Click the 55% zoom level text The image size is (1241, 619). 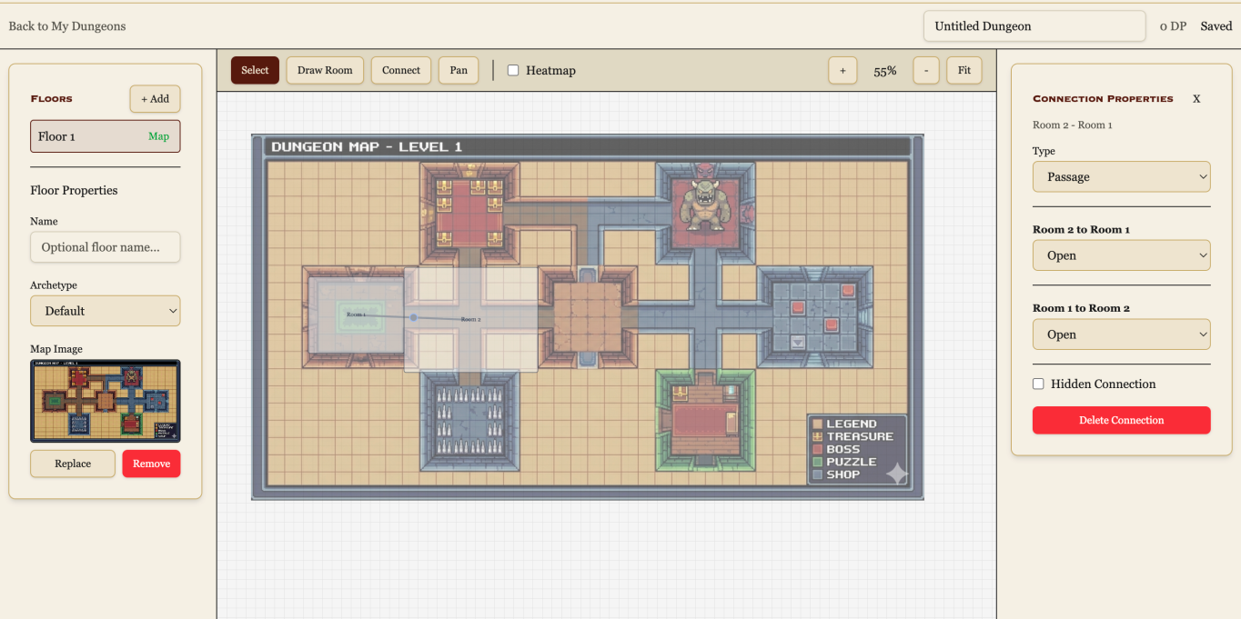pos(884,70)
